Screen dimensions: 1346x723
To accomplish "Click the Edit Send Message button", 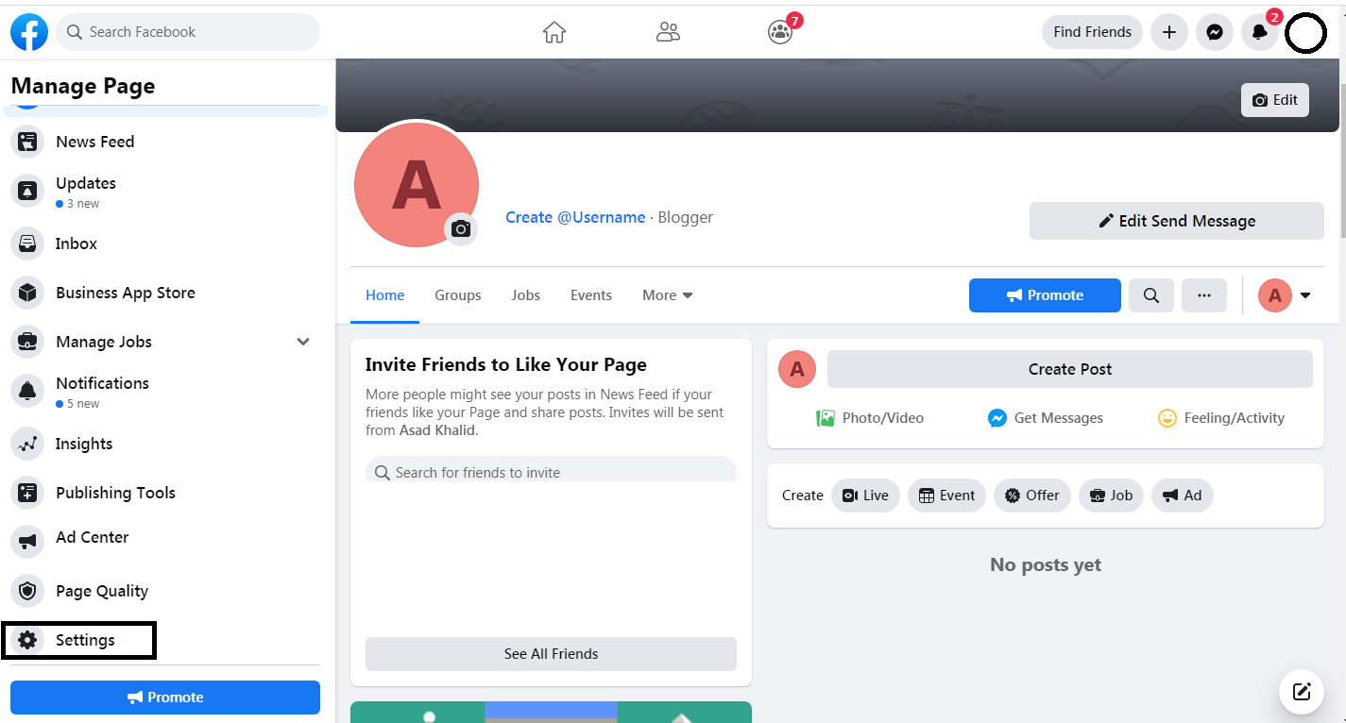I will (1177, 221).
